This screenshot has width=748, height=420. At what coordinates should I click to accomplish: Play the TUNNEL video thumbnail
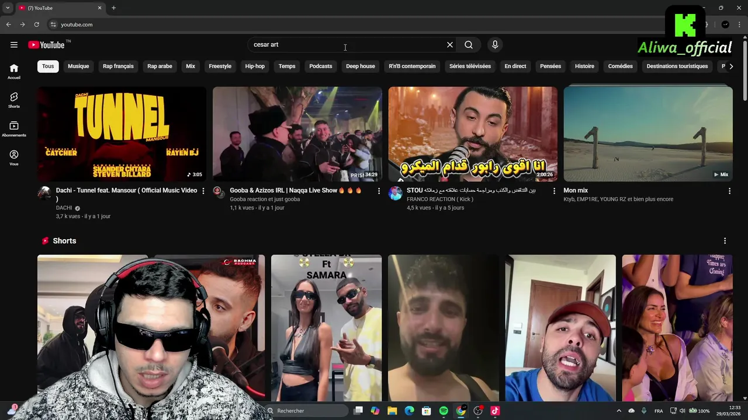(122, 134)
